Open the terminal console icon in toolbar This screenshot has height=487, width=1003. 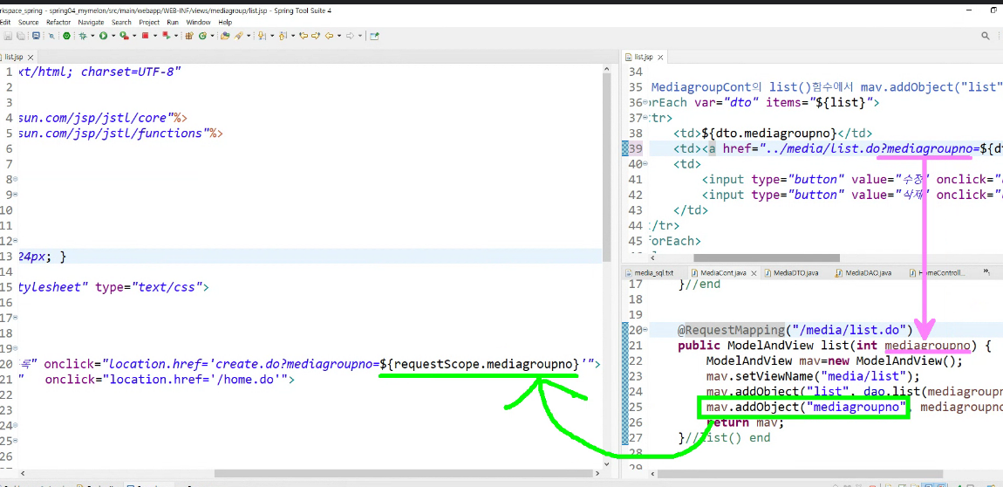click(36, 36)
